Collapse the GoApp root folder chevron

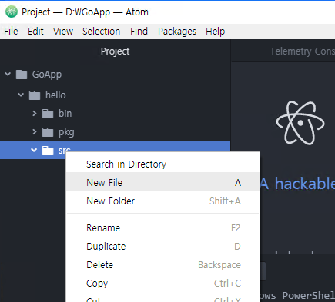click(x=8, y=75)
